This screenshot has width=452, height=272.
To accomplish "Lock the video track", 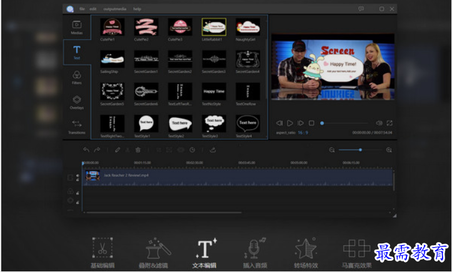I will [x=78, y=180].
